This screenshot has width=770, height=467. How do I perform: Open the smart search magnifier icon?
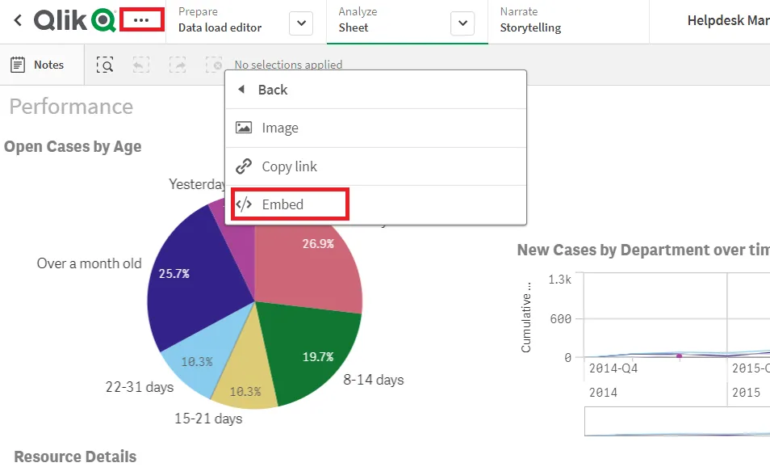coord(104,65)
